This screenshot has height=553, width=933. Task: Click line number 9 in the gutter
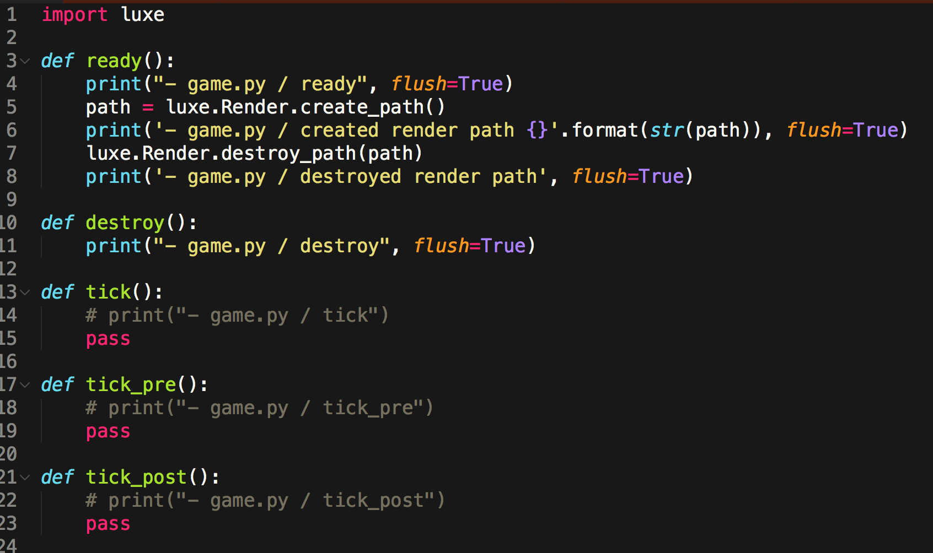(12, 199)
